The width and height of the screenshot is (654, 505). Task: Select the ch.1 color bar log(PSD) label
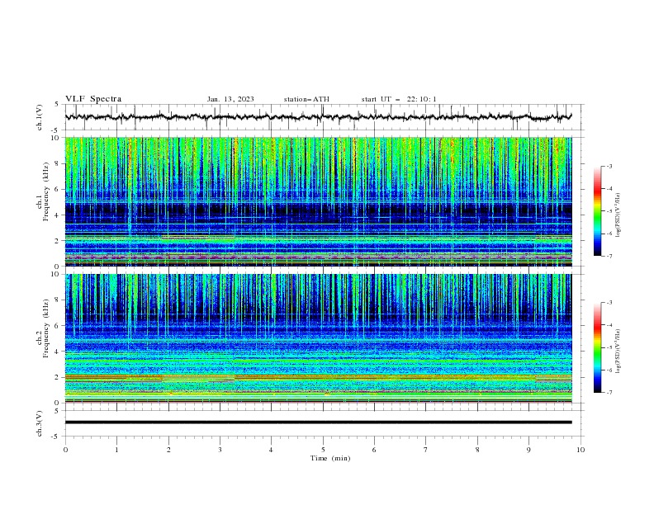618,215
